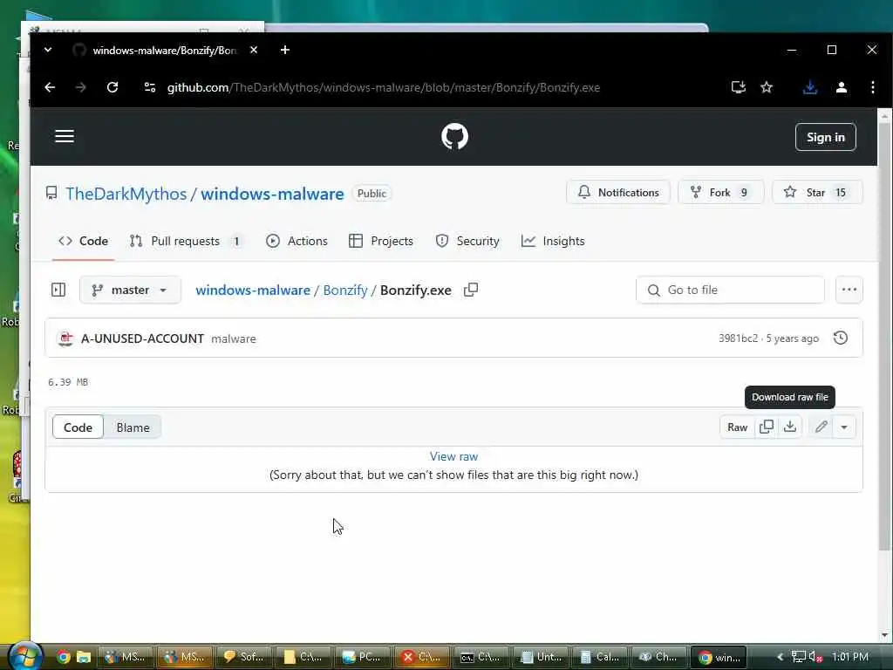Navigate to Bonzify folder breadcrumb

coord(345,290)
